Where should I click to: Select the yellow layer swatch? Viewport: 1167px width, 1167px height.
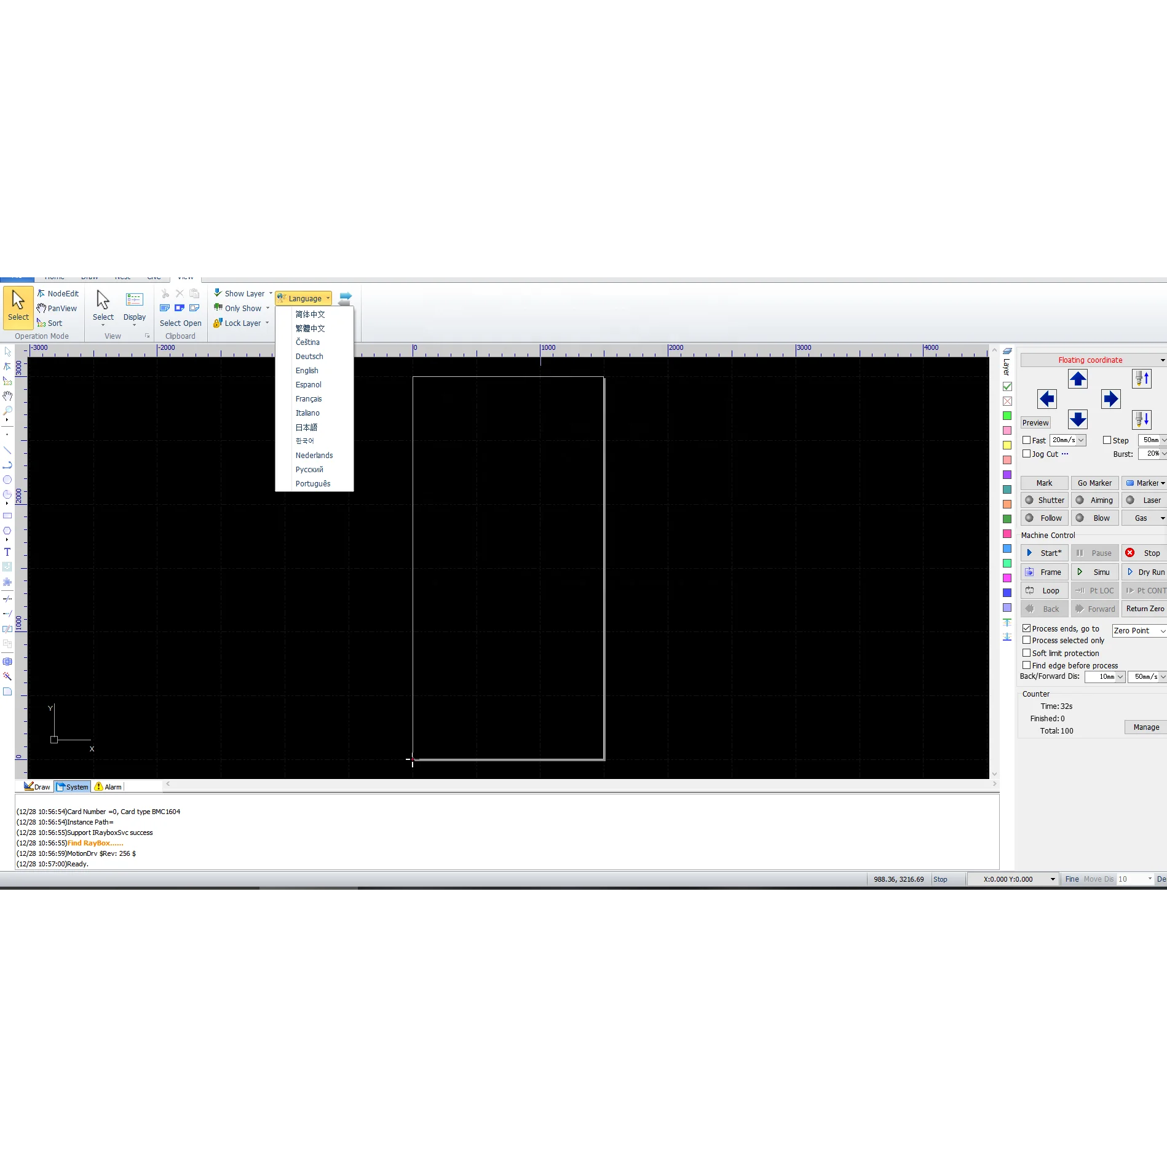coord(1007,446)
